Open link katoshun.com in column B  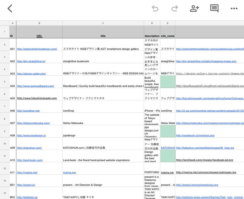pyautogui.click(x=29, y=148)
